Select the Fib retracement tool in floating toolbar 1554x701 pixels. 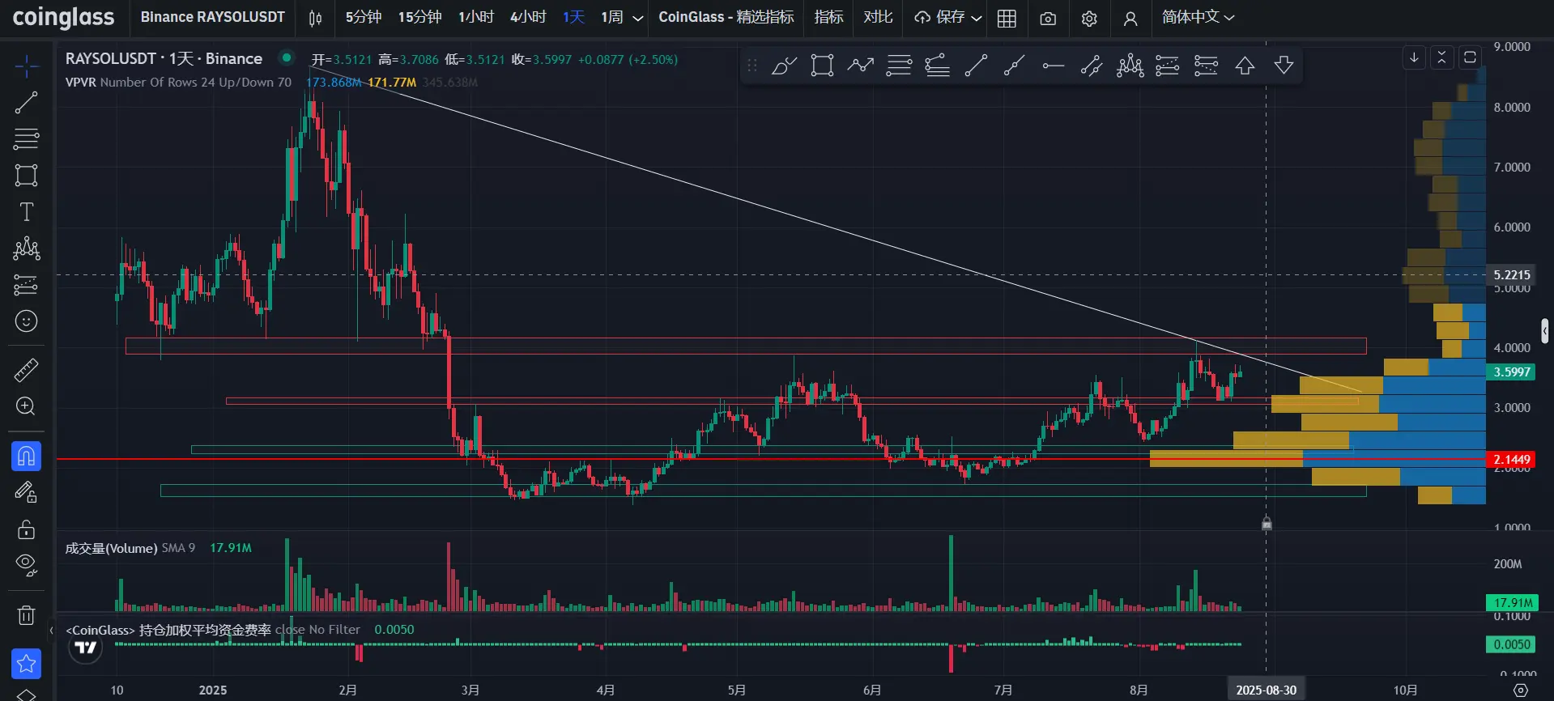point(899,66)
